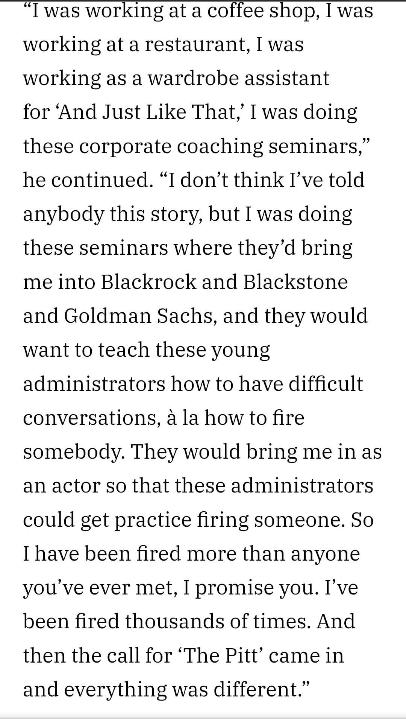This screenshot has width=406, height=719.
Task: Click the company name "Blackstone"
Action: coord(295,281)
